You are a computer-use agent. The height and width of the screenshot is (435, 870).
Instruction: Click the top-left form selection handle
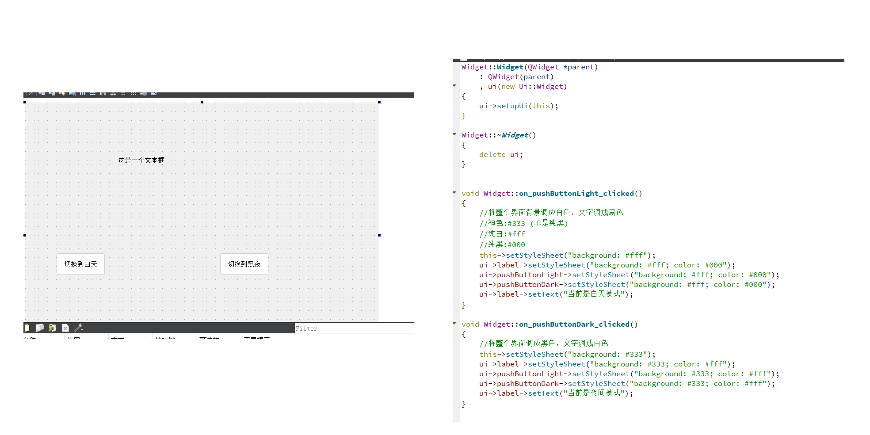[25, 102]
